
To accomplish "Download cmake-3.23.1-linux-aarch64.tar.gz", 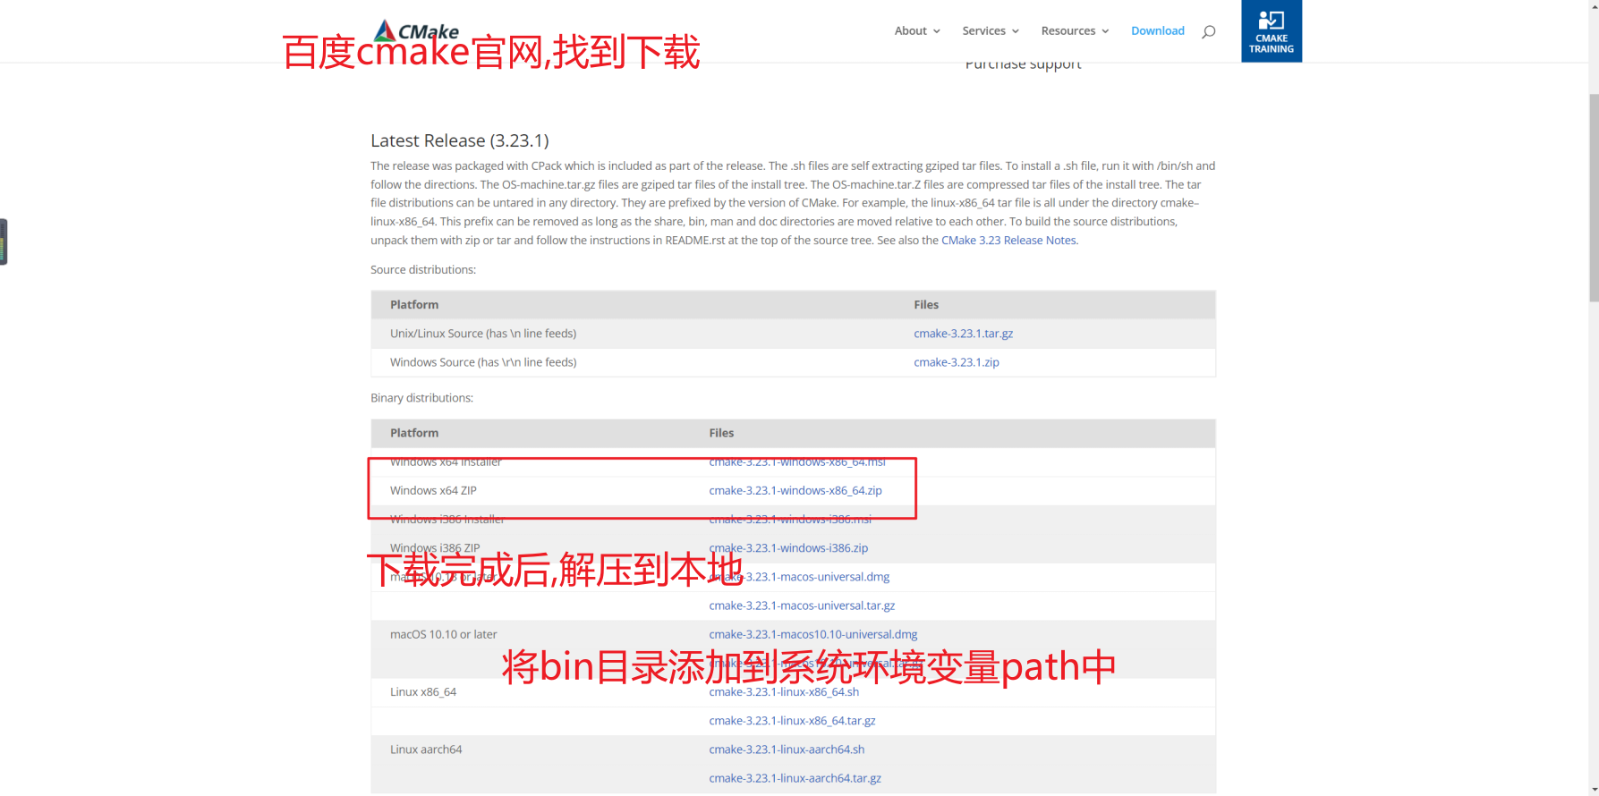I will (x=795, y=778).
